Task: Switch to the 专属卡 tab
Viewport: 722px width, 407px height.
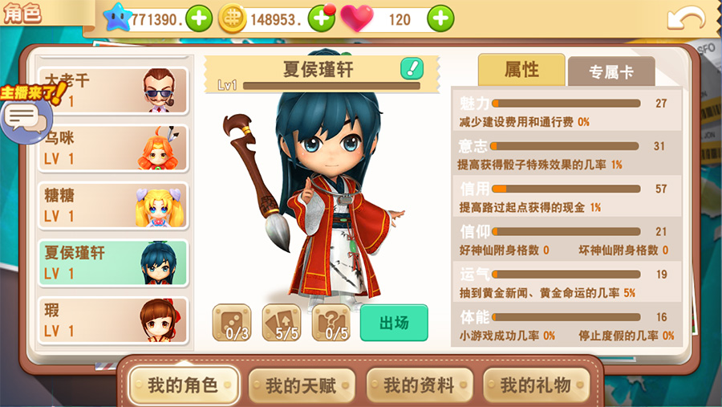Action: 611,71
